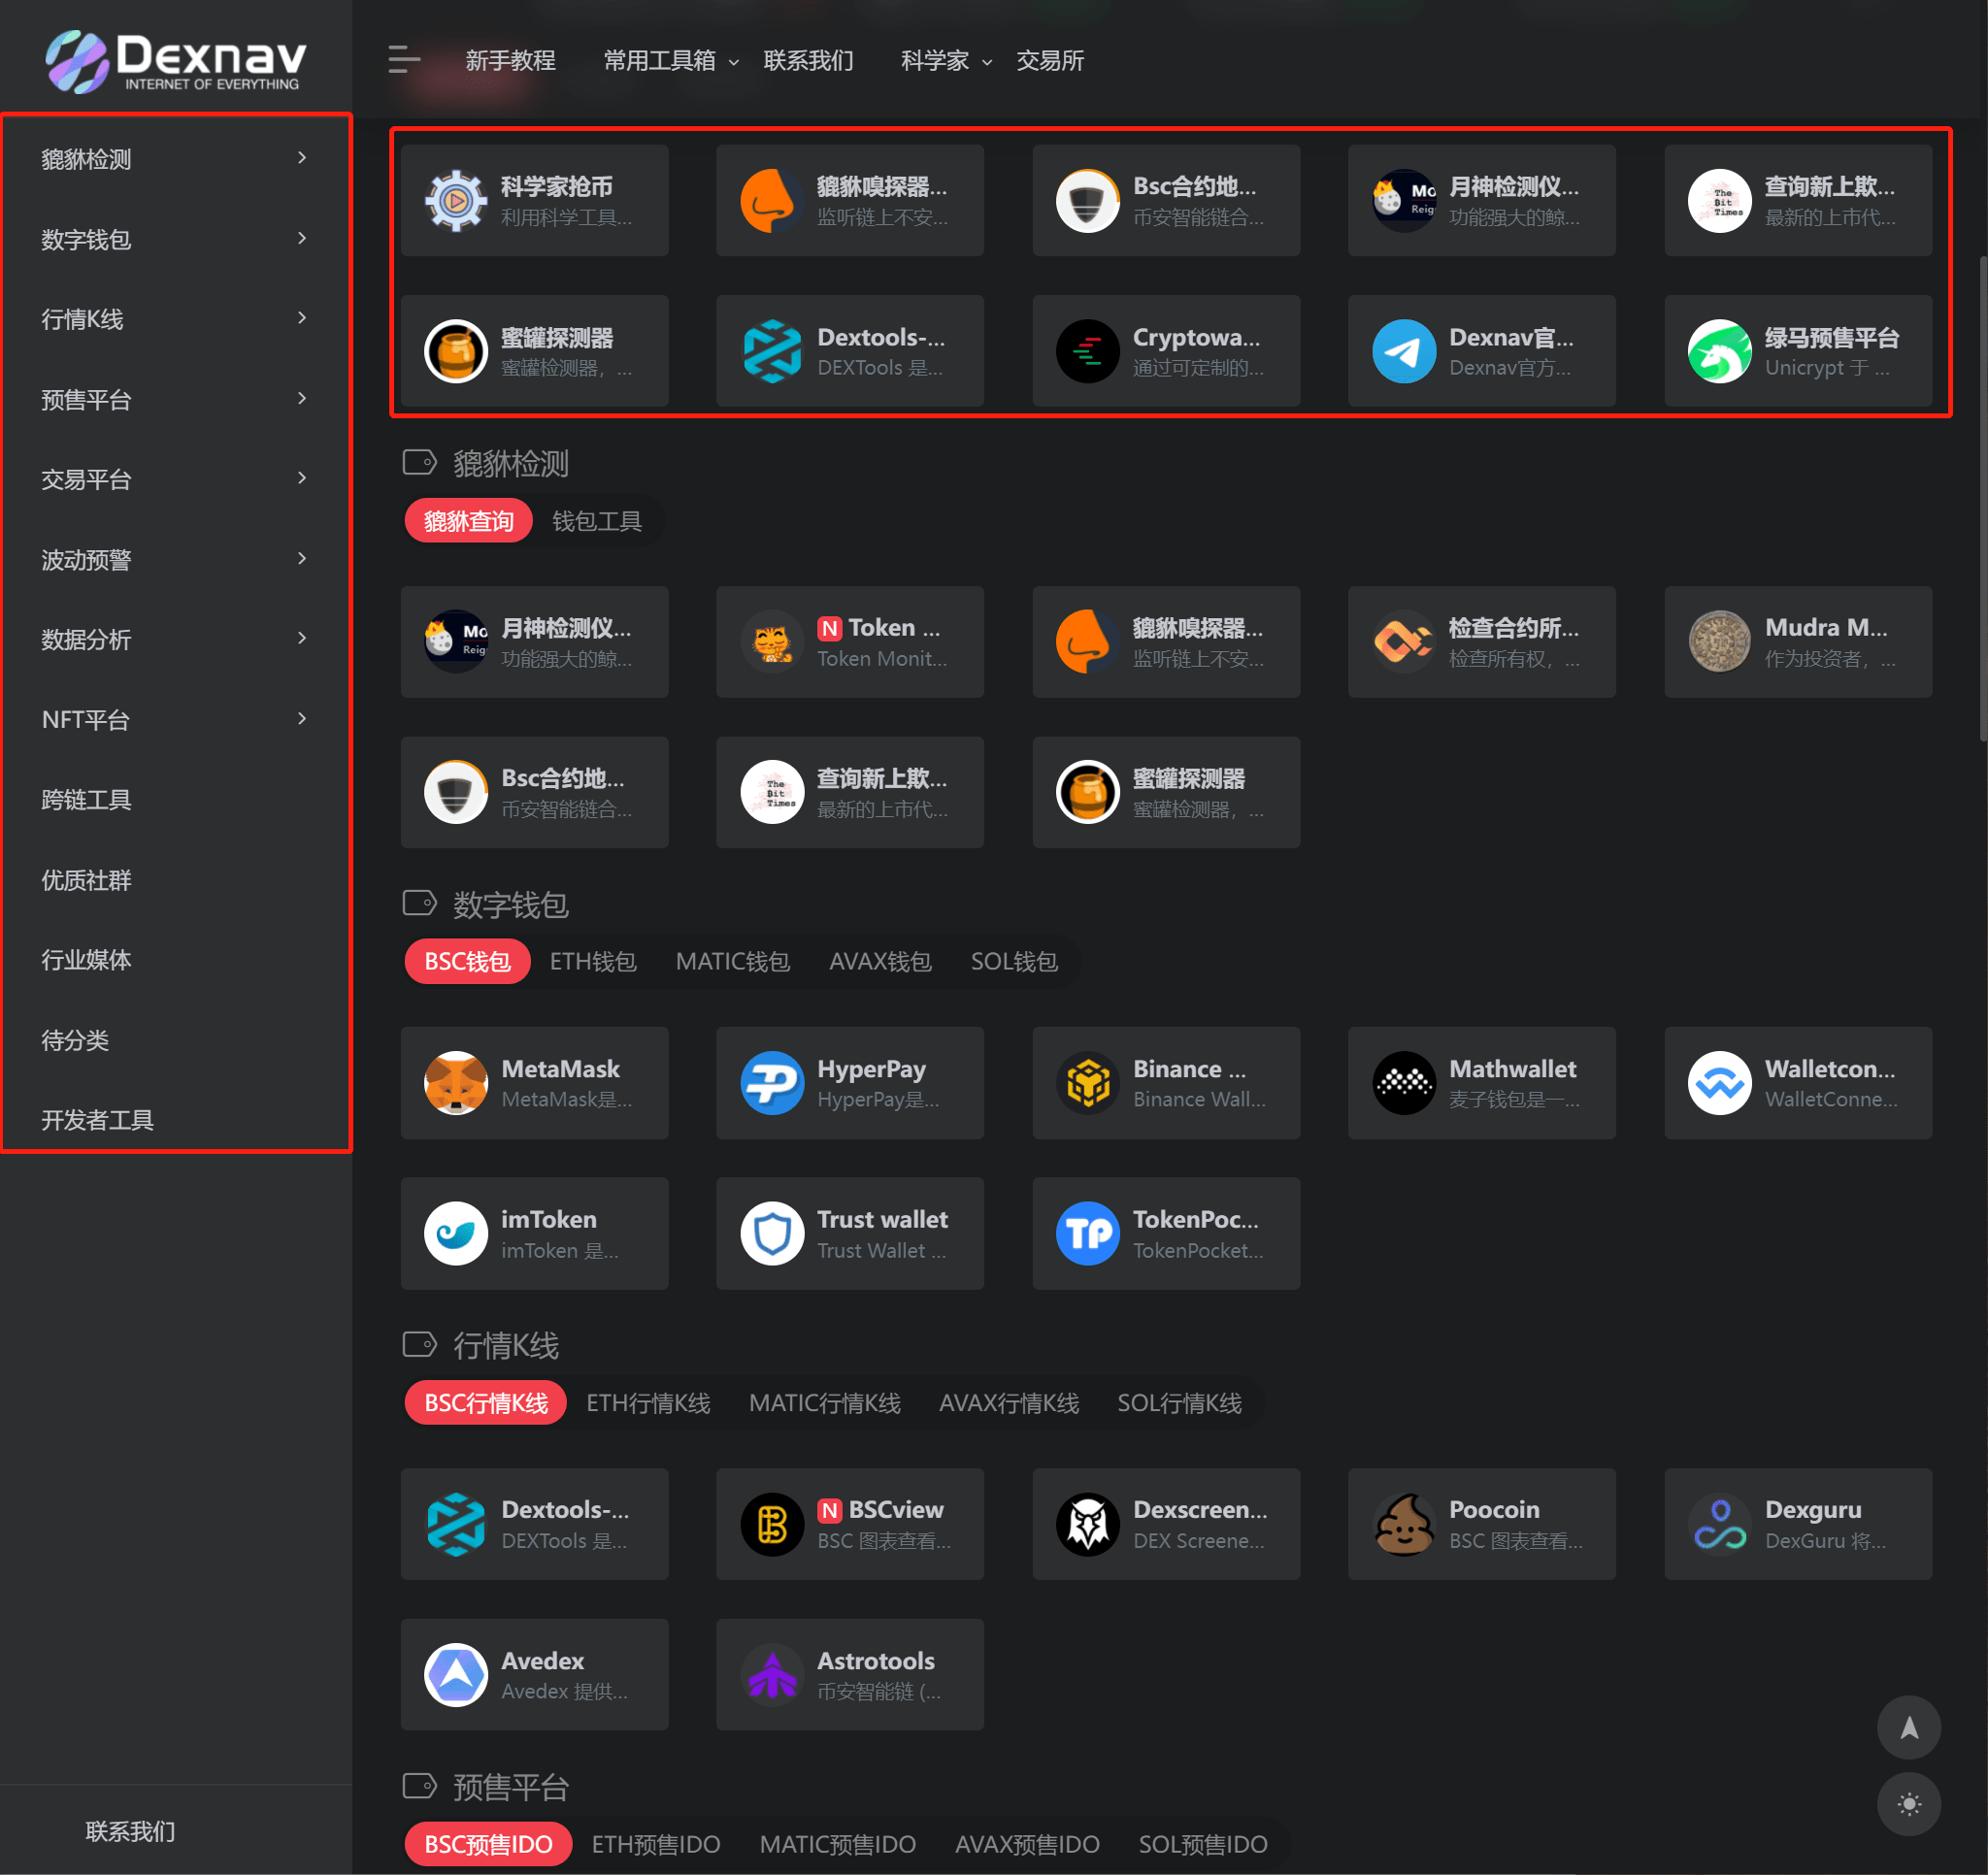The image size is (1988, 1875).
Task: Expand 数据分析 sidebar item
Action: click(x=175, y=639)
